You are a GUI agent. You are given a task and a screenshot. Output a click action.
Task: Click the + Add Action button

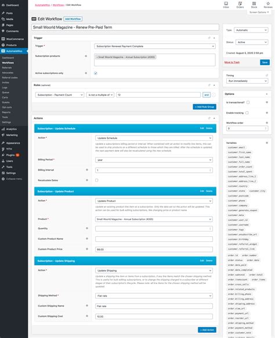click(x=207, y=330)
